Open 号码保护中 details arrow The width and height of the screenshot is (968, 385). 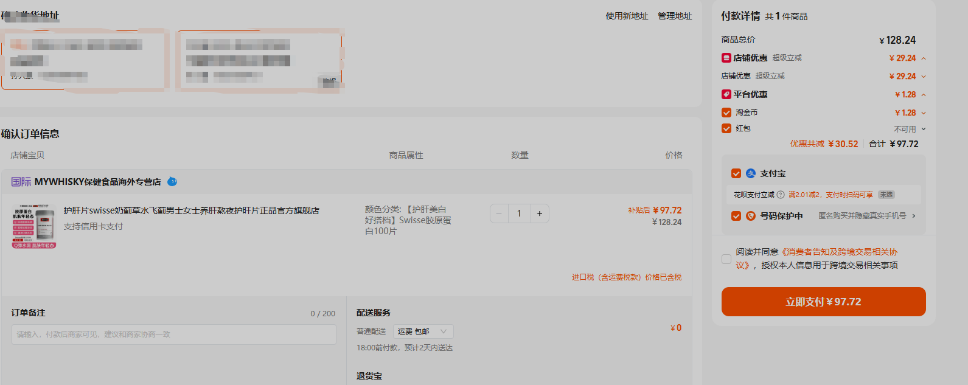tap(914, 216)
